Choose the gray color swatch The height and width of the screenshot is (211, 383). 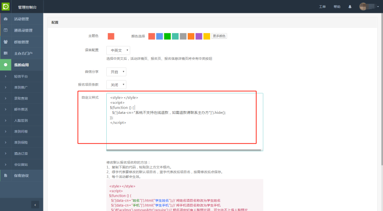click(x=183, y=36)
